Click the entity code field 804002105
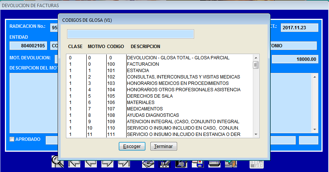This screenshot has height=172, width=329. (x=28, y=46)
